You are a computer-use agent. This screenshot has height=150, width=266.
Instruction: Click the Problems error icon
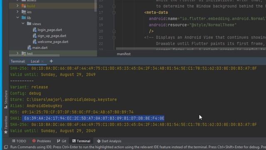tap(34, 141)
